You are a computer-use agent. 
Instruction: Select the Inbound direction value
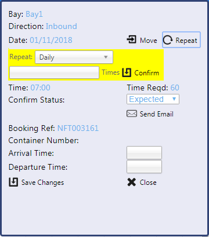tap(62, 26)
